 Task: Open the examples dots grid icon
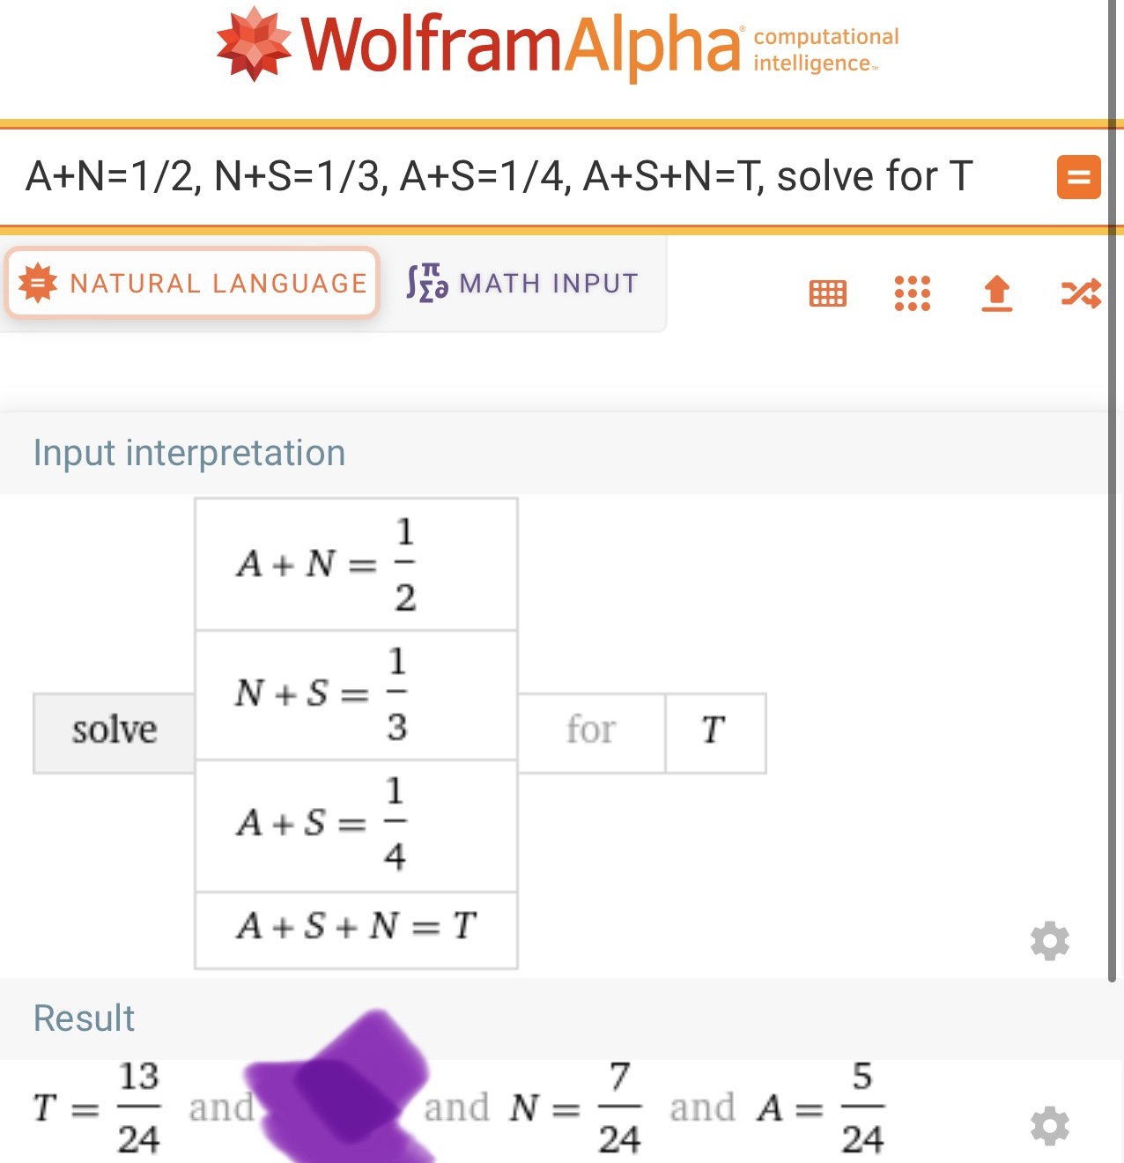[913, 293]
